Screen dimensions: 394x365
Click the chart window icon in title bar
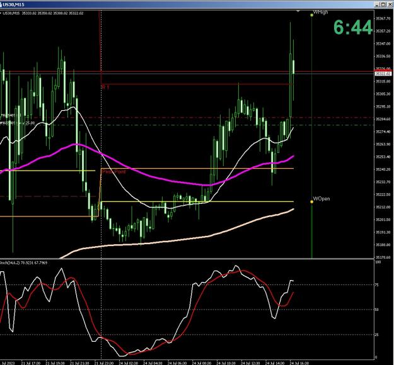[x=1, y=4]
